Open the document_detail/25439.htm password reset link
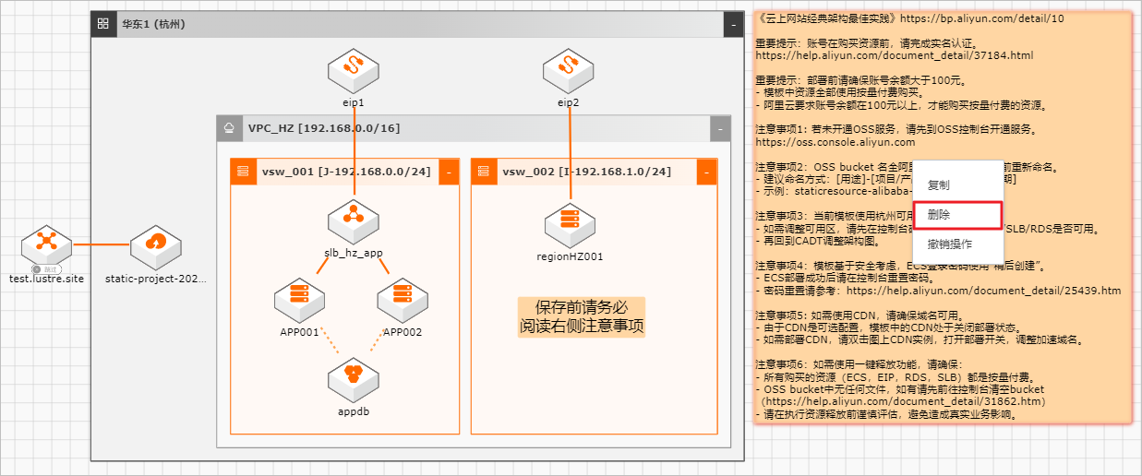This screenshot has height=476, width=1142. [x=983, y=291]
